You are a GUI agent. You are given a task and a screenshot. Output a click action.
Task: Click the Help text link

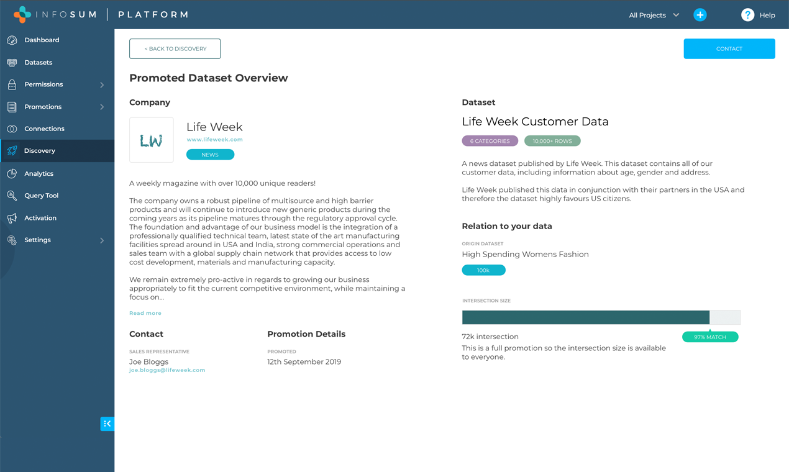pos(767,16)
